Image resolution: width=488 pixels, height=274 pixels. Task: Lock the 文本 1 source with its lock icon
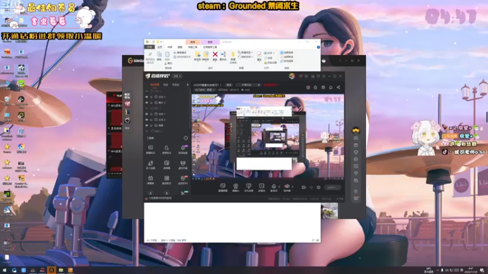coord(151,114)
